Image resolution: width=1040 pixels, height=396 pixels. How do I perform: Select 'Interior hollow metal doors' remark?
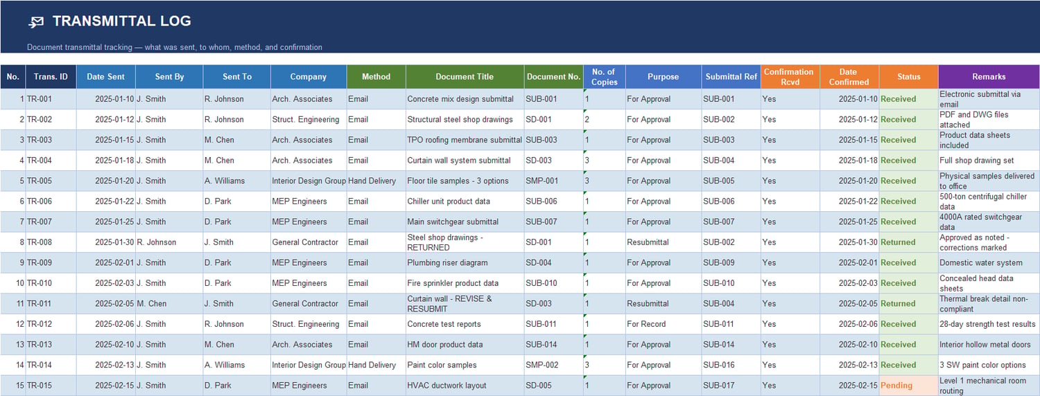989,345
